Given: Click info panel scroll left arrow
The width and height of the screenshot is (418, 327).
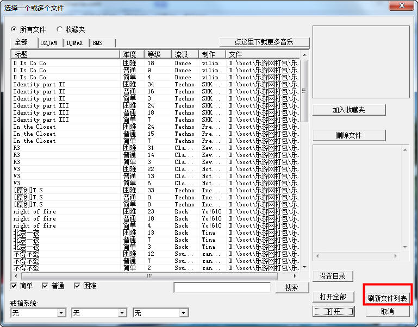Looking at the screenshot, I should [x=317, y=256].
